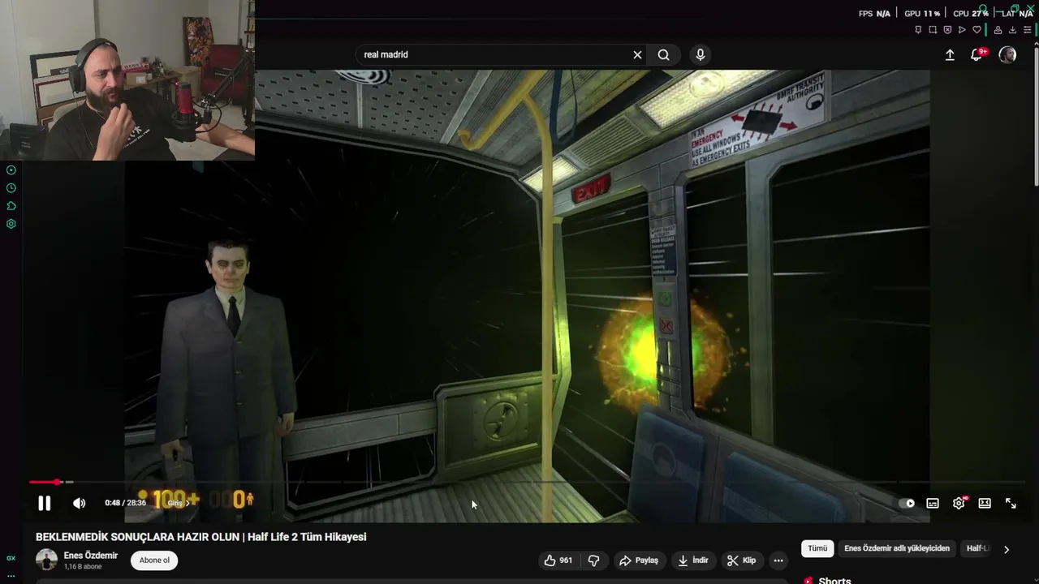The image size is (1039, 584).
Task: Open the GX corner icon in sidebar
Action: click(11, 558)
